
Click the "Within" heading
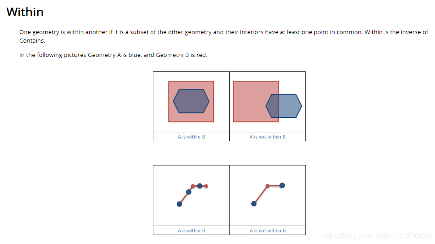pyautogui.click(x=25, y=12)
